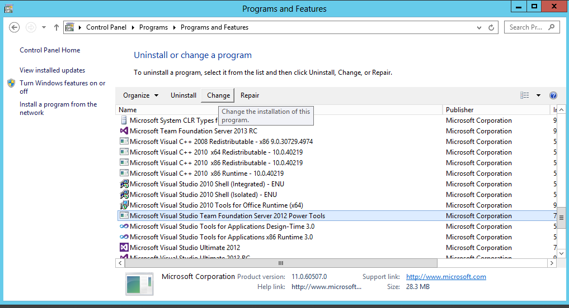Expand chevron after Programs breadcrumb
569x308 pixels.
click(174, 27)
